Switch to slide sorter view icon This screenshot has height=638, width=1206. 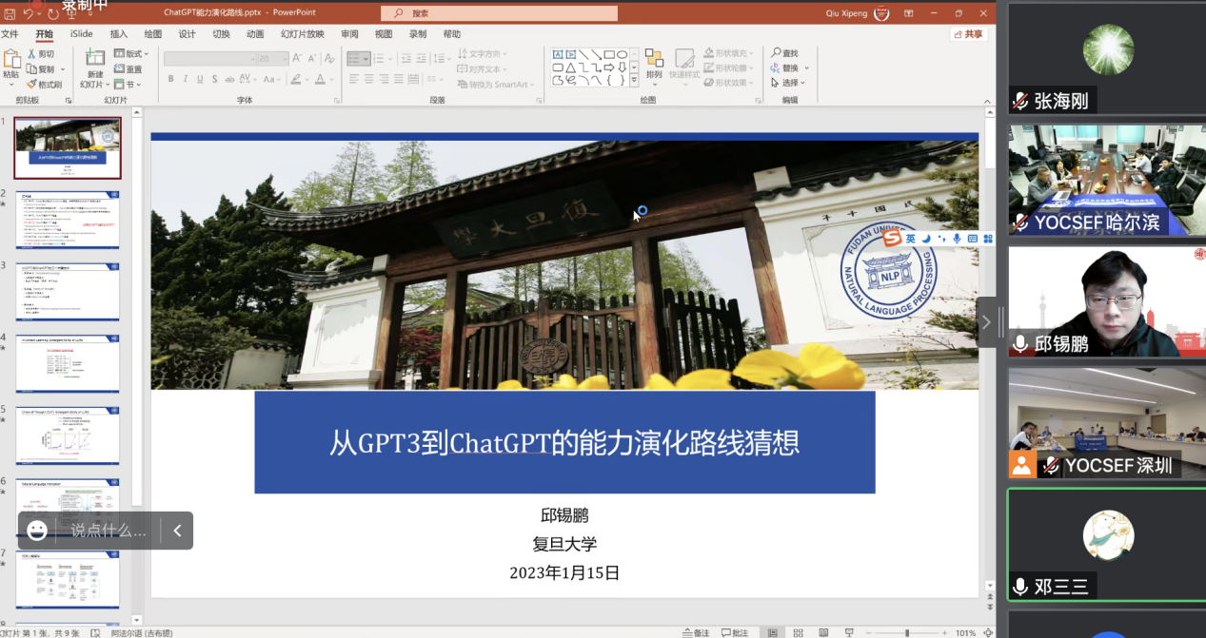pos(798,632)
